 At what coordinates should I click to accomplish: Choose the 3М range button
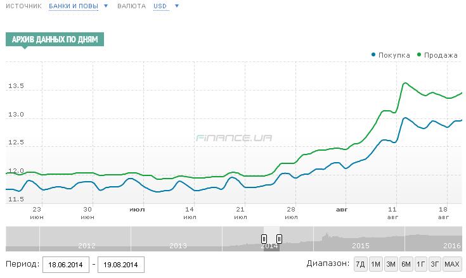point(391,264)
